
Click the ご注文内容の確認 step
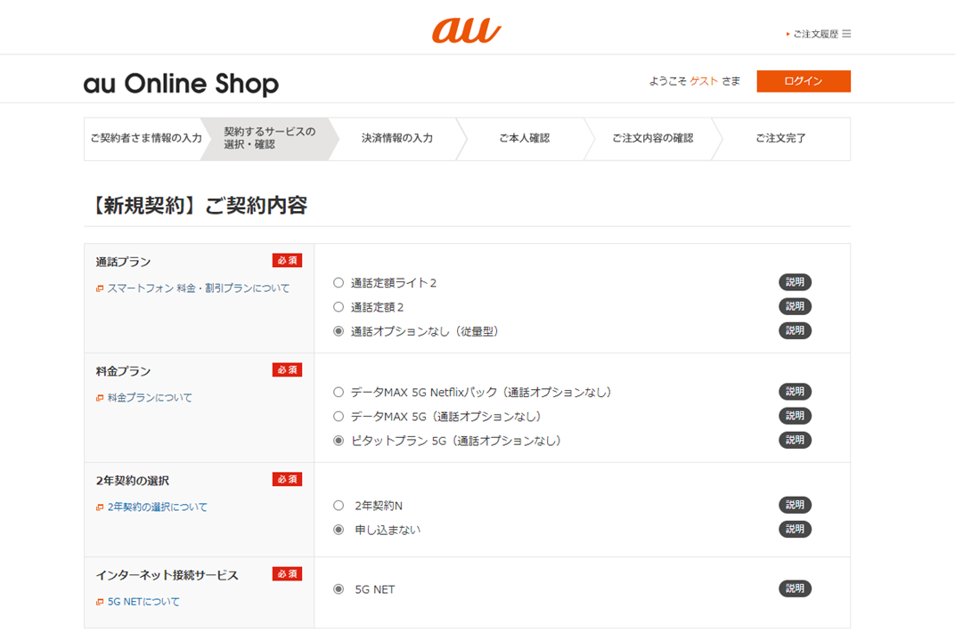(653, 138)
